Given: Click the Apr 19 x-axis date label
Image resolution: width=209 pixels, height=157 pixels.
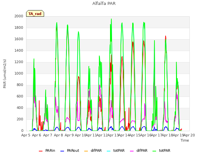Looking at the screenshot, I should [x=178, y=135].
